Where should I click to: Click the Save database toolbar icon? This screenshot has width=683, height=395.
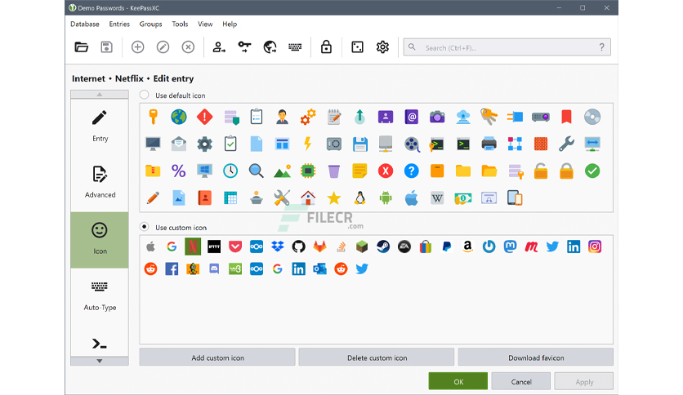107,47
